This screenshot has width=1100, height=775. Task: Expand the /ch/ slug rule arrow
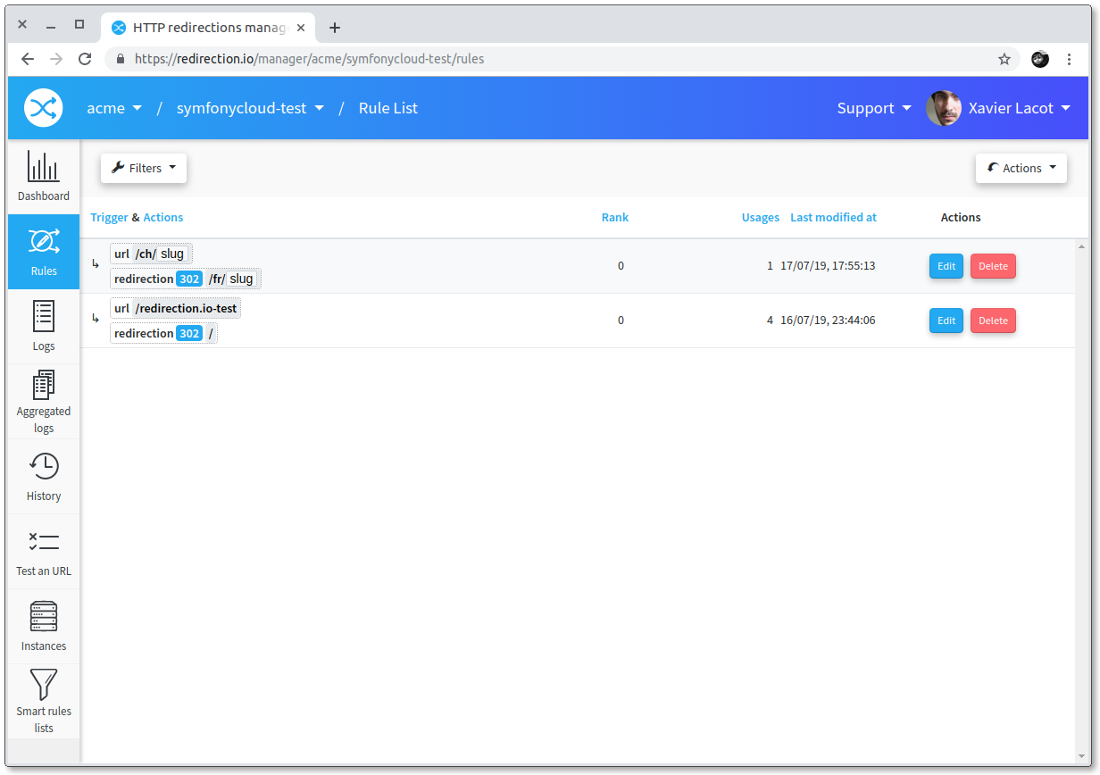pyautogui.click(x=96, y=263)
